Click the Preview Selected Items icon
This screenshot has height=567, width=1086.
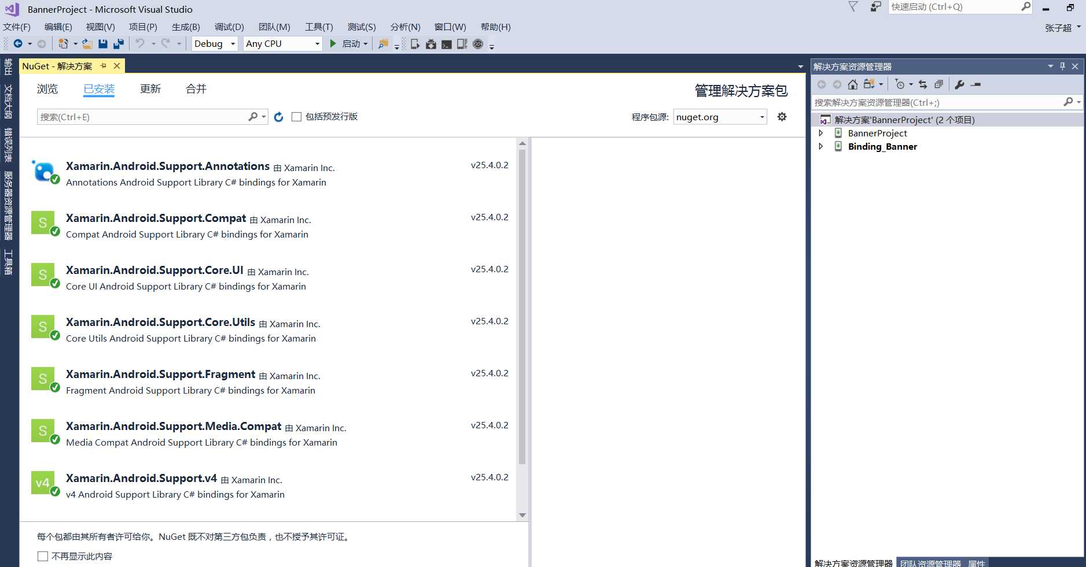[976, 84]
